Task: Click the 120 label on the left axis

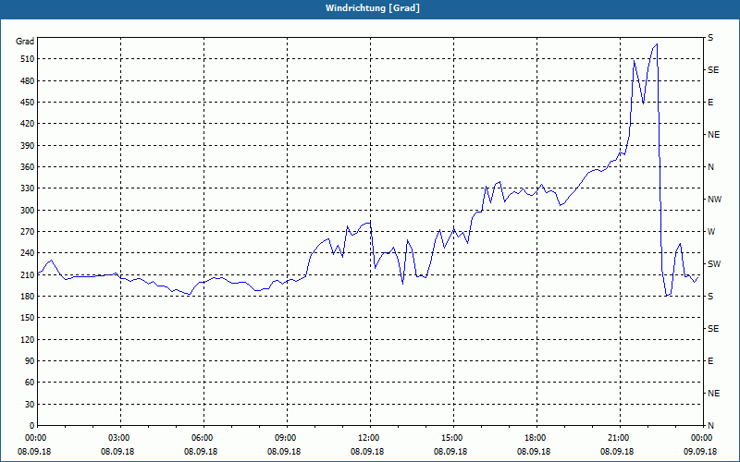Action: coord(26,339)
